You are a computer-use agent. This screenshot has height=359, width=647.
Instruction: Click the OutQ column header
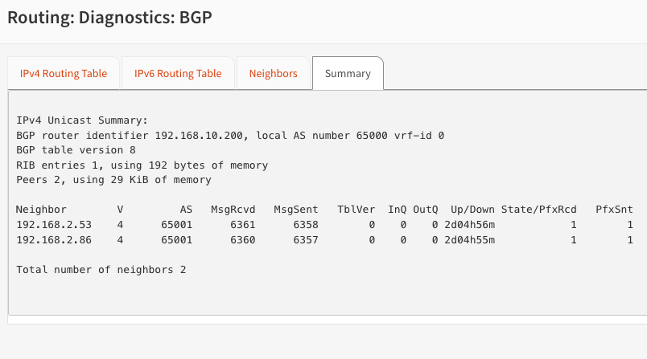(x=426, y=210)
